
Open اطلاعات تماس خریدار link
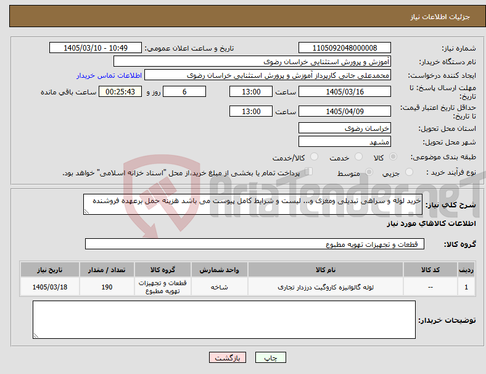click(109, 75)
